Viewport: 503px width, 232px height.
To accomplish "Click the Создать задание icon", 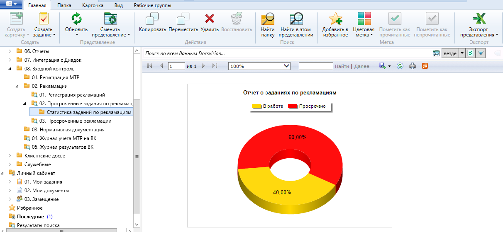I will (x=44, y=19).
